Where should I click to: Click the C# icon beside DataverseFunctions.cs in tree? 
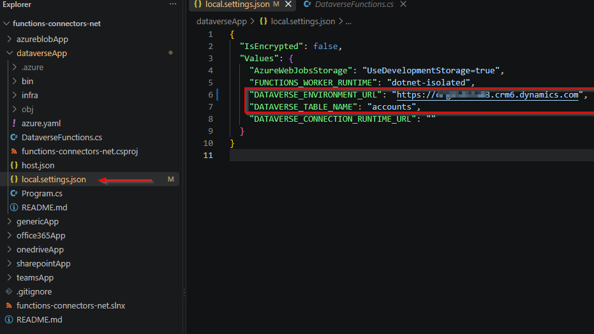pos(14,137)
